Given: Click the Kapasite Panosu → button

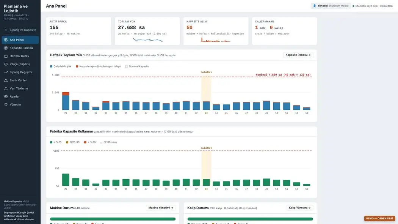Looking at the screenshot, I should tap(298, 55).
